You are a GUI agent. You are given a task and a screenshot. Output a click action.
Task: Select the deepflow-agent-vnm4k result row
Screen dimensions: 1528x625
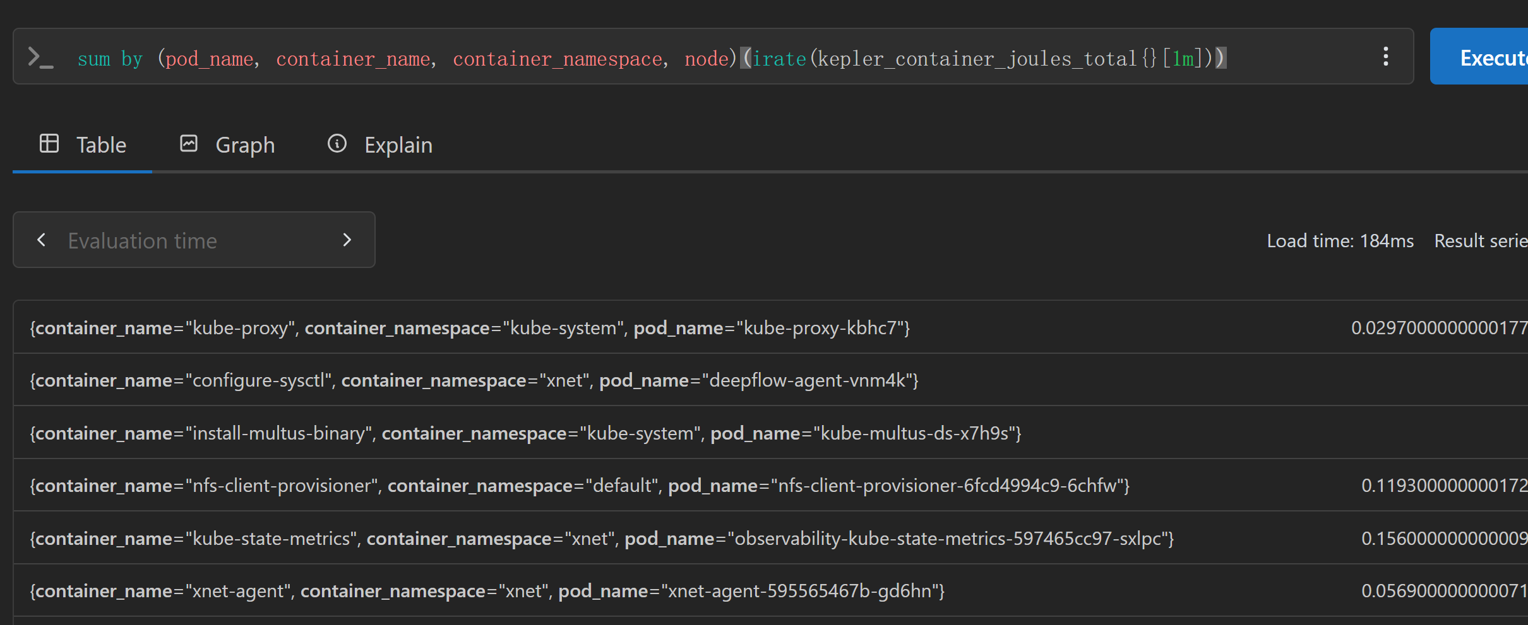(770, 380)
